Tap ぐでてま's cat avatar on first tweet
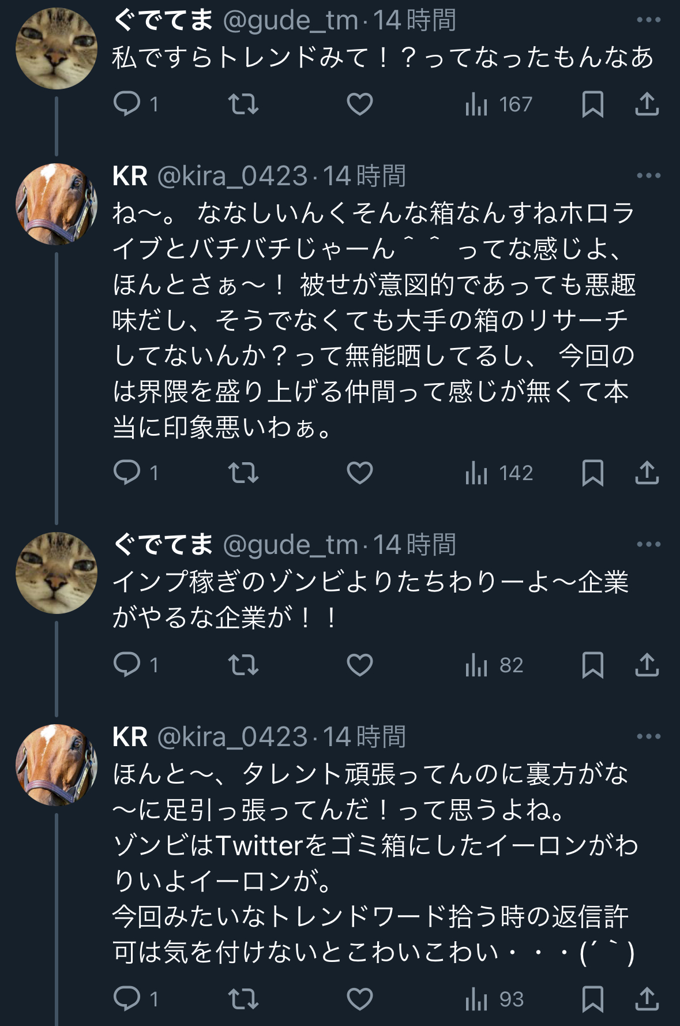 [x=56, y=48]
